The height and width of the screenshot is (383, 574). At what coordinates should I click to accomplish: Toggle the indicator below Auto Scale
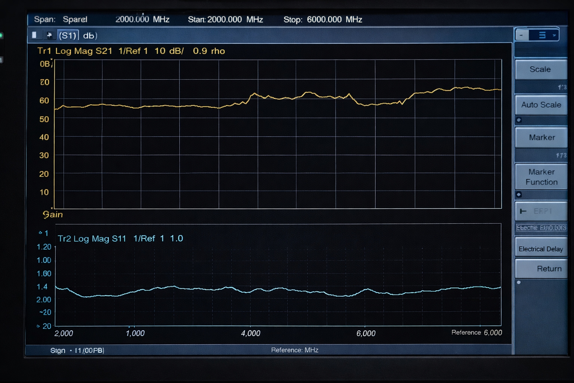coord(519,120)
